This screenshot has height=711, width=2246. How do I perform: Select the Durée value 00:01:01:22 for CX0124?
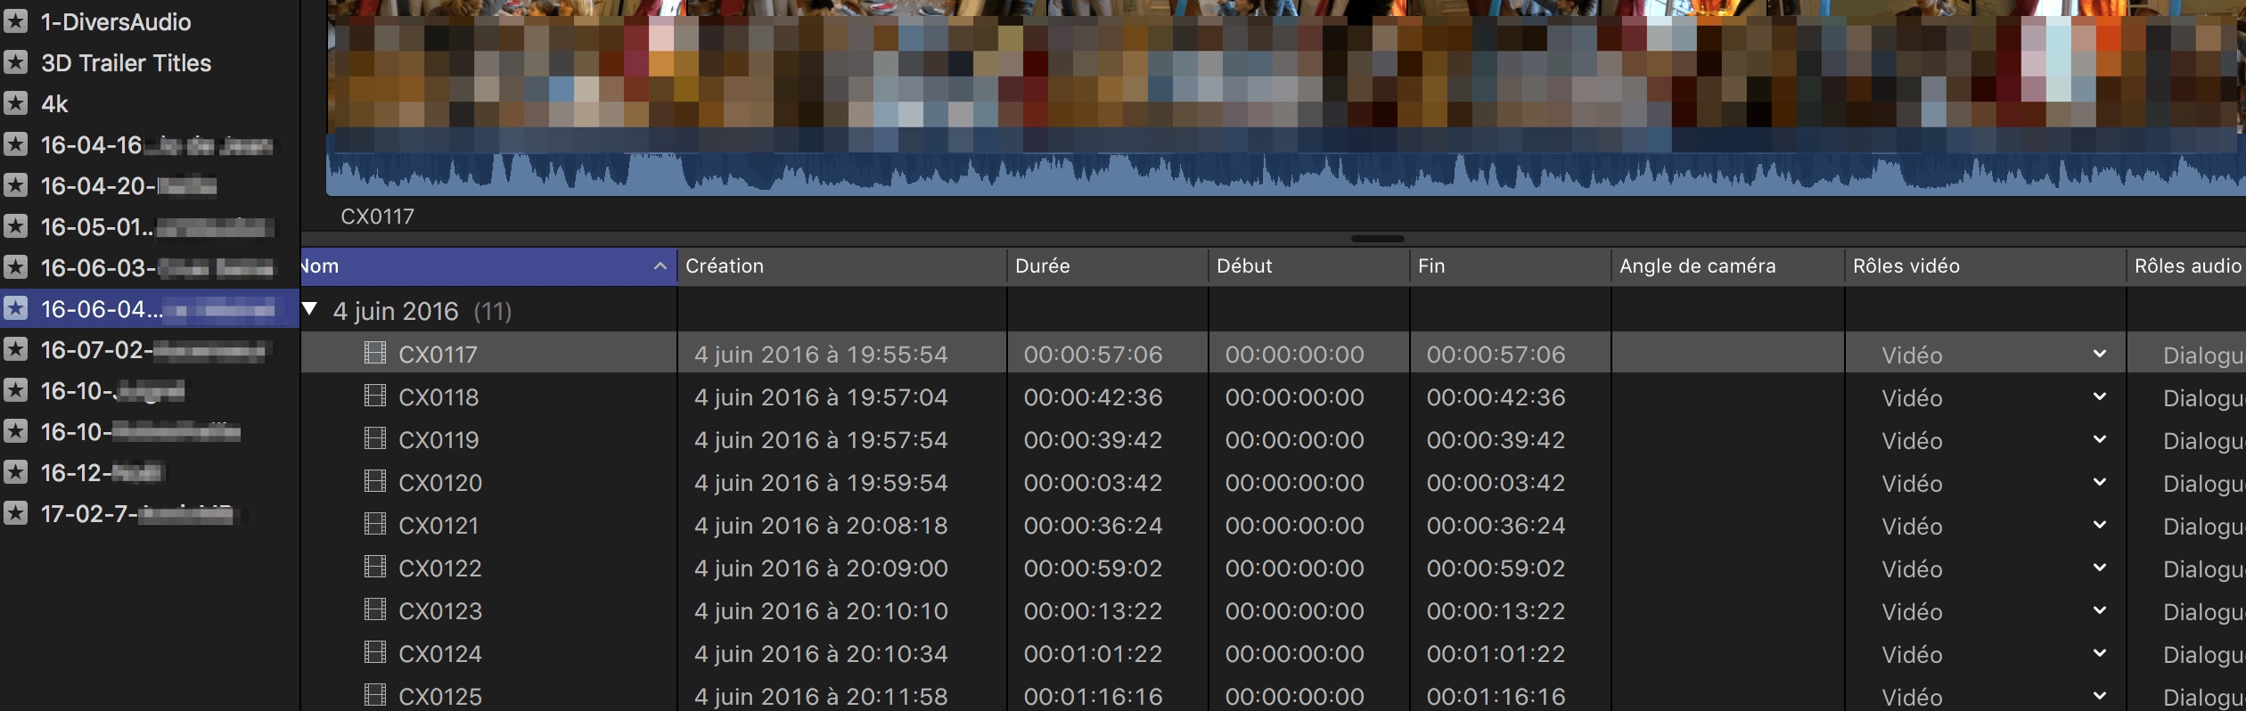pyautogui.click(x=1093, y=654)
